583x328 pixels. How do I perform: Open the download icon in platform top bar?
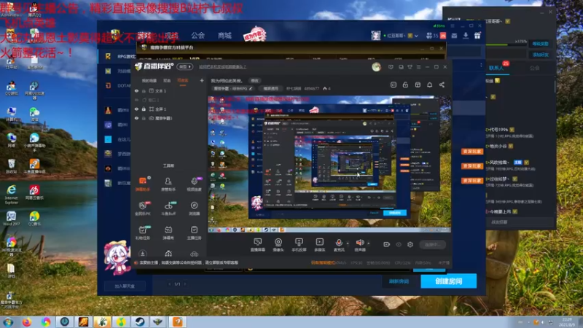[466, 36]
